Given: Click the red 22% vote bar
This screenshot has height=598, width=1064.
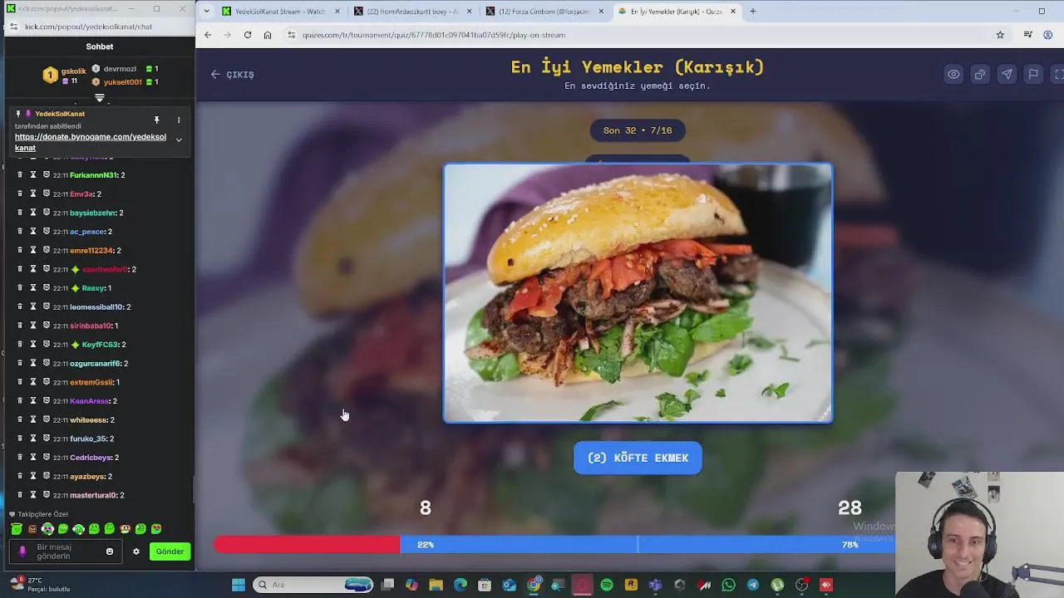Looking at the screenshot, I should pos(307,544).
